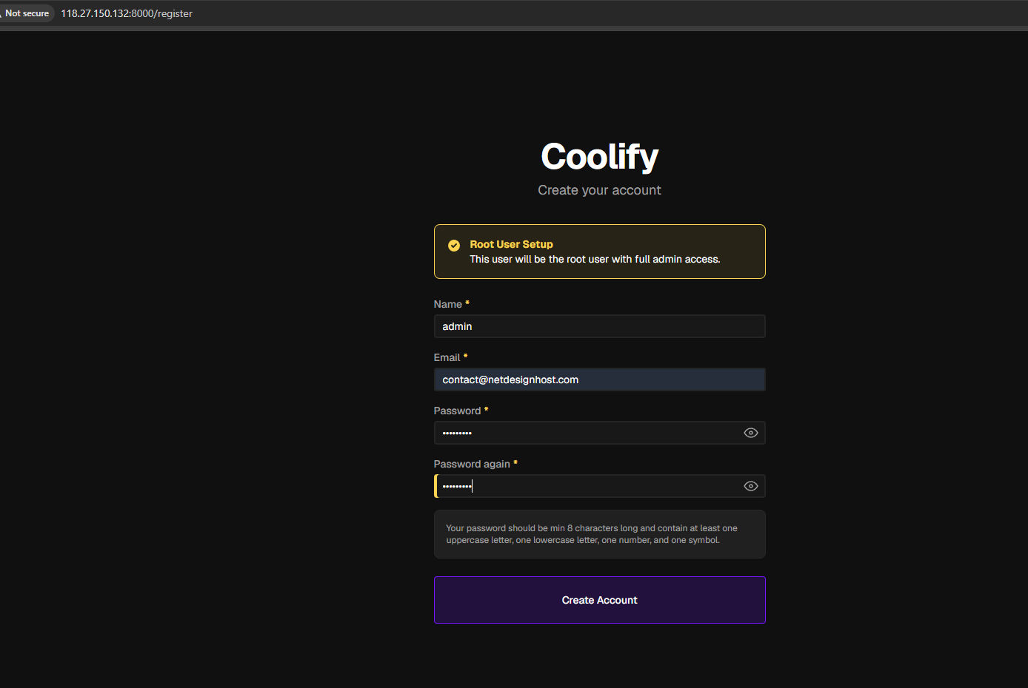
Task: Reveal the Password again field's characters
Action: [x=750, y=486]
